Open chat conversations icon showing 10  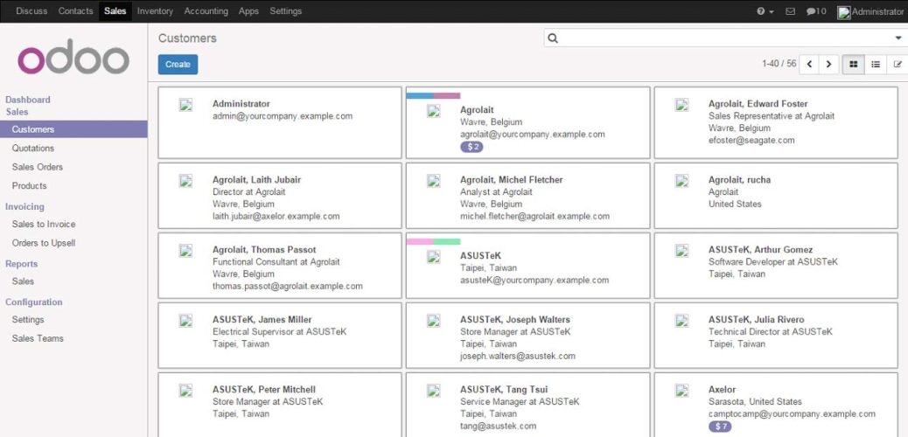click(x=816, y=11)
